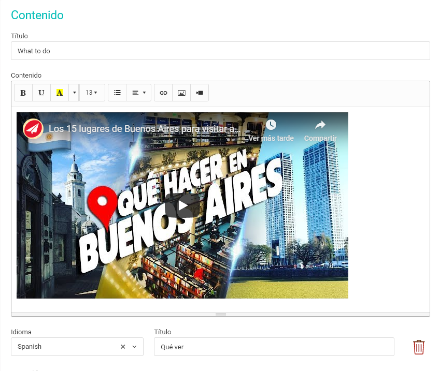Open the video channel's paper plane avatar
Image resolution: width=439 pixels, height=371 pixels.
click(x=33, y=129)
